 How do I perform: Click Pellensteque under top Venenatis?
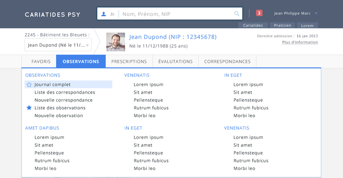148,100
